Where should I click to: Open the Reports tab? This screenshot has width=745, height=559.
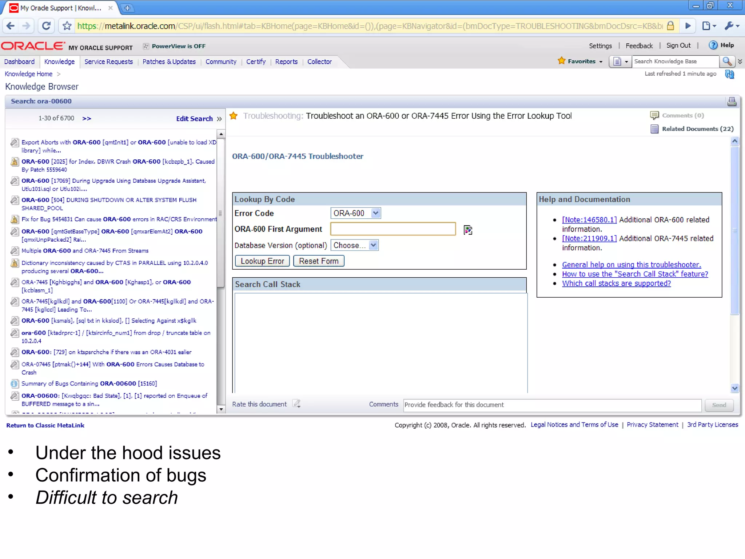286,62
